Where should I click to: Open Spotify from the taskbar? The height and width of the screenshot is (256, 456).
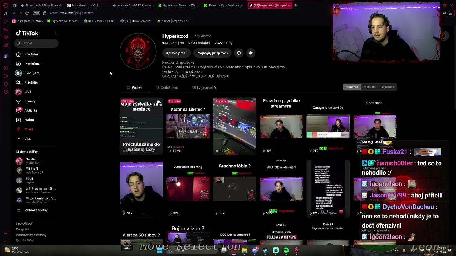click(x=286, y=251)
